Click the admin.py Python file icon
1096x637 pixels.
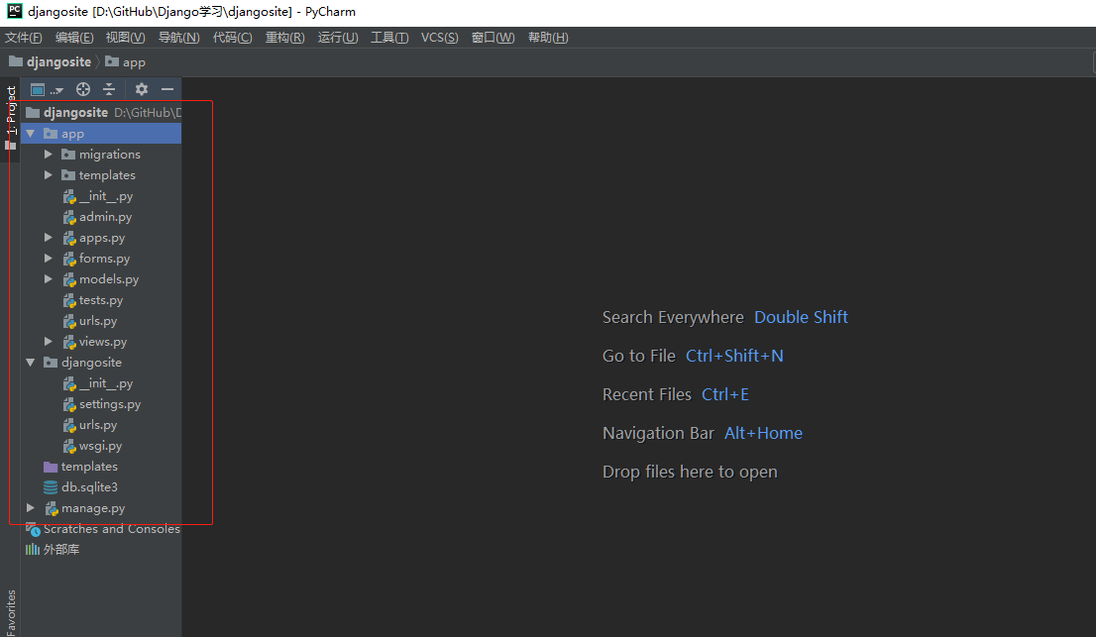69,217
